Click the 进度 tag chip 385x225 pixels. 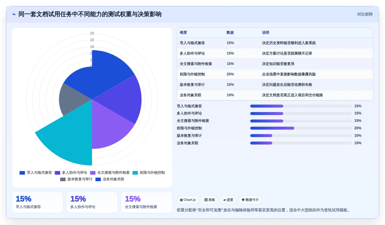(228, 200)
